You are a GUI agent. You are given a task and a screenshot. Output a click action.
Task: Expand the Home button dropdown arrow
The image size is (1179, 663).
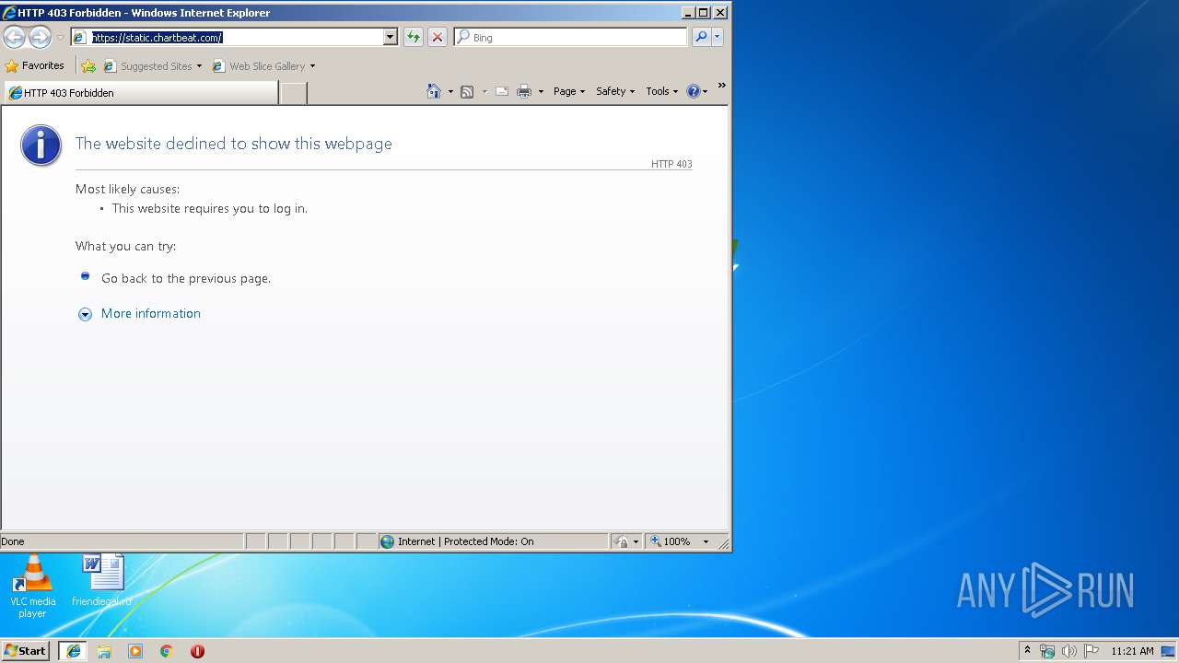click(x=450, y=91)
